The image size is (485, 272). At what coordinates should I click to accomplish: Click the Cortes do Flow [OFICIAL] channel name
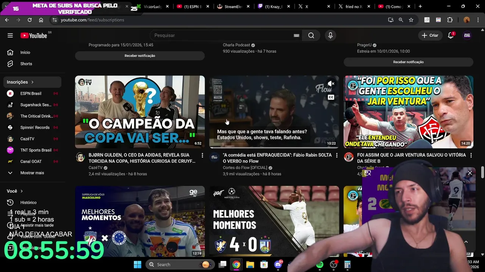pos(245,168)
